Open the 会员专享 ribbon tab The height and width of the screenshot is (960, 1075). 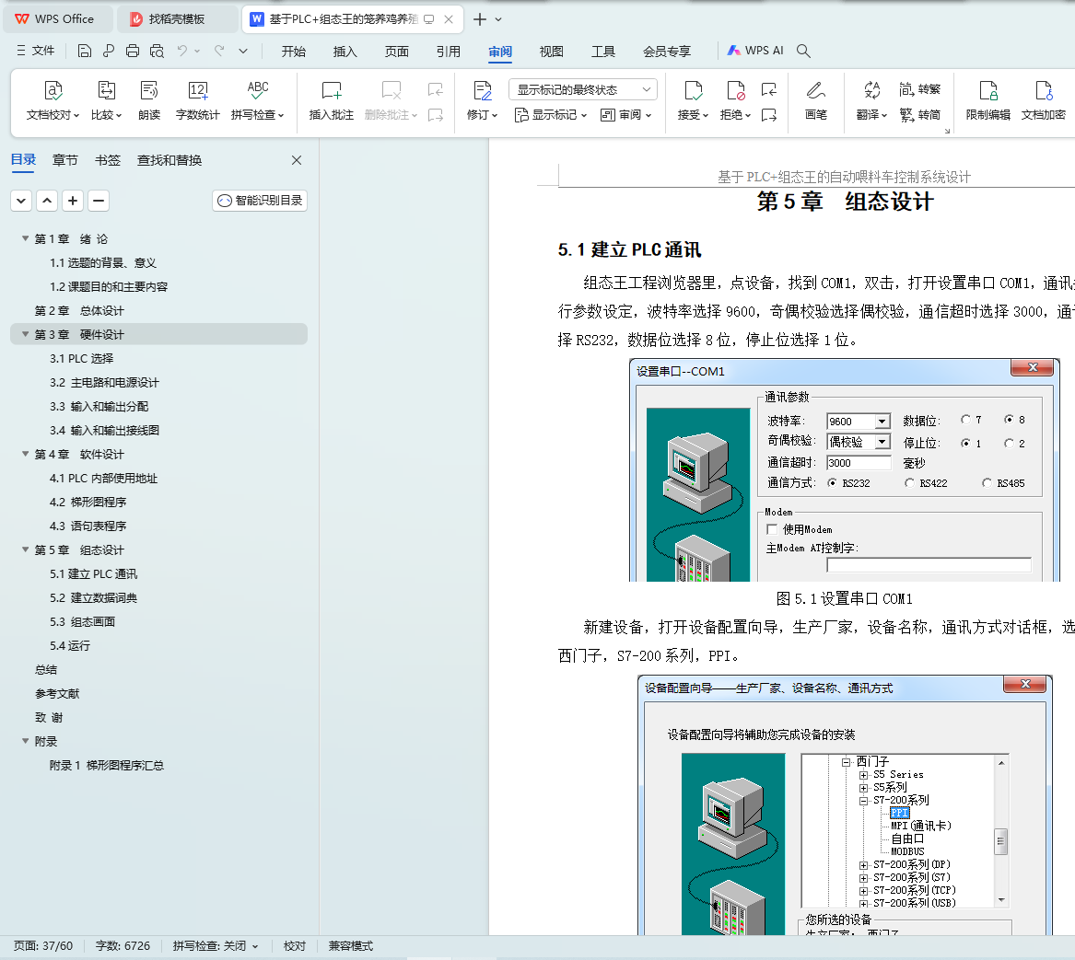click(666, 52)
